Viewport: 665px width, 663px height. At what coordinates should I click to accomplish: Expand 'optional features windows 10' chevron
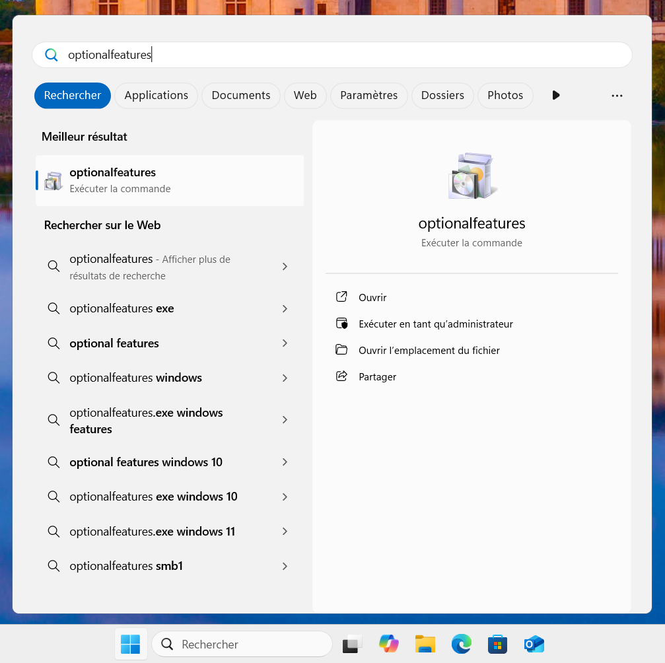tap(285, 462)
